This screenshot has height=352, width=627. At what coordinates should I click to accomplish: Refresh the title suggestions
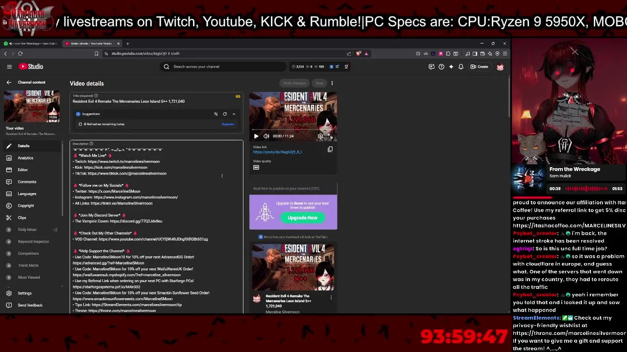coord(225,114)
